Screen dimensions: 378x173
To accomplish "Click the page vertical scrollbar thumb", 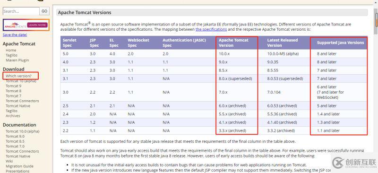I will (x=376, y=21).
